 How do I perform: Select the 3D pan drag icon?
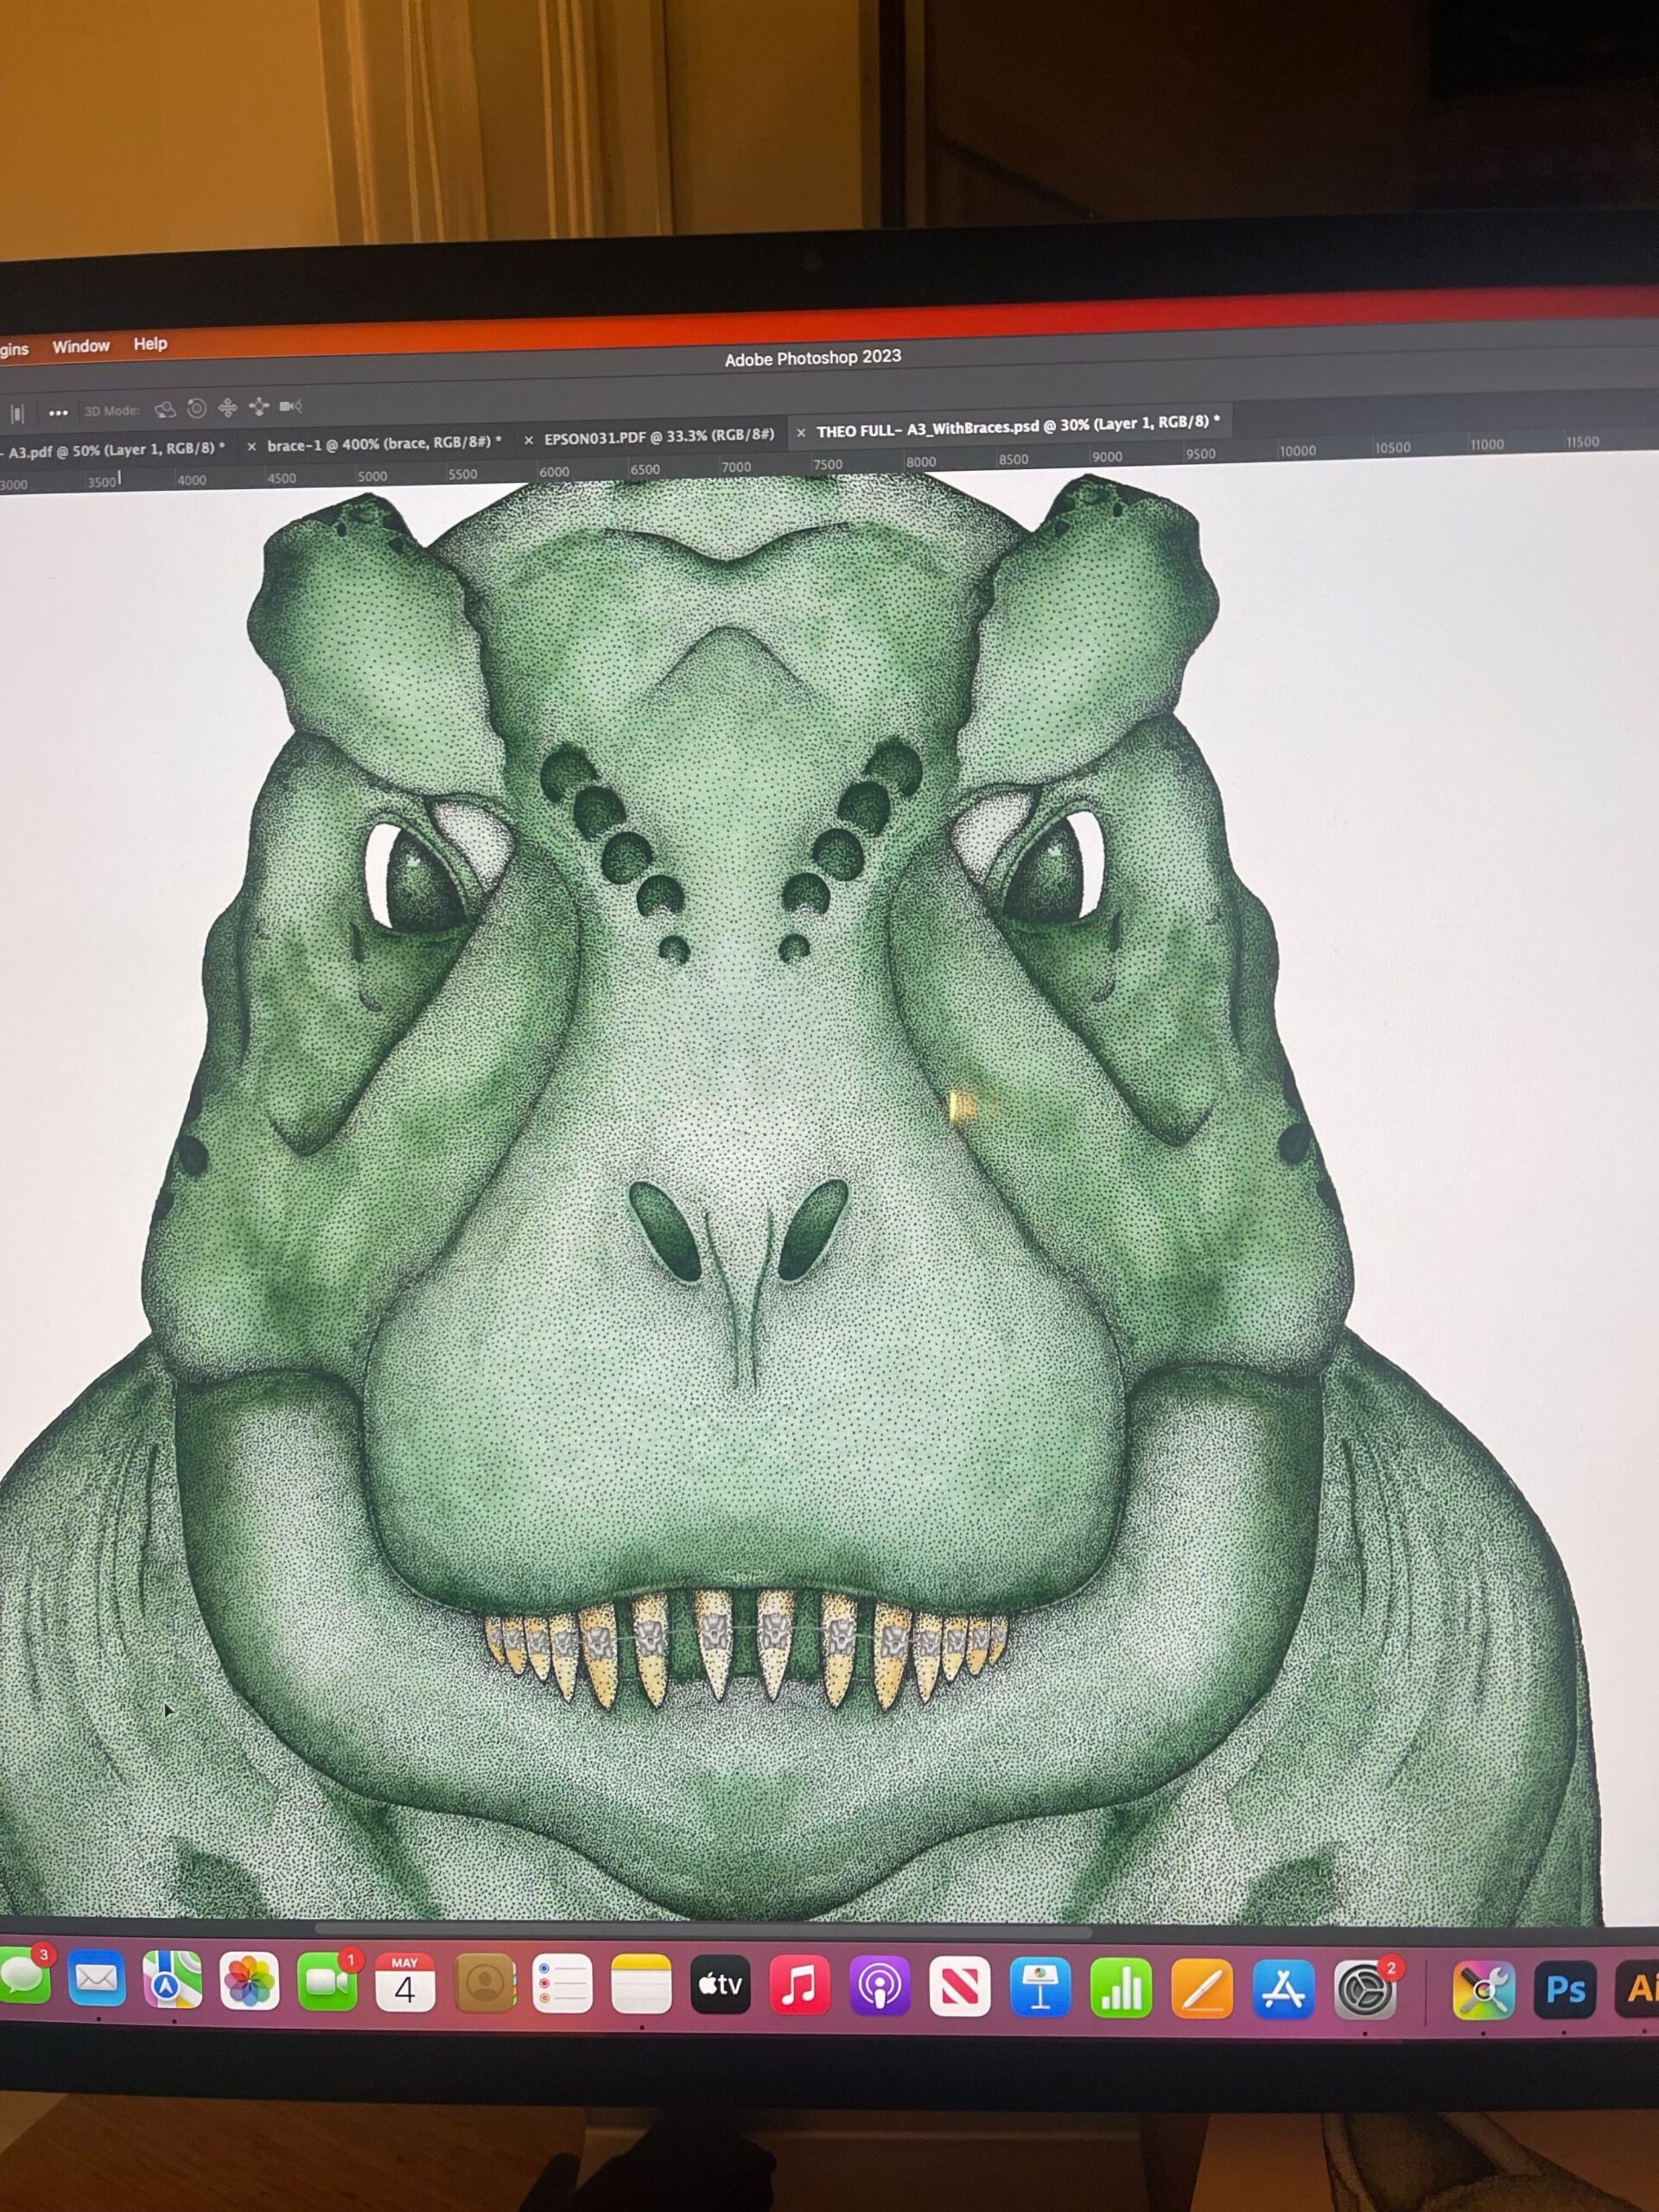[228, 407]
